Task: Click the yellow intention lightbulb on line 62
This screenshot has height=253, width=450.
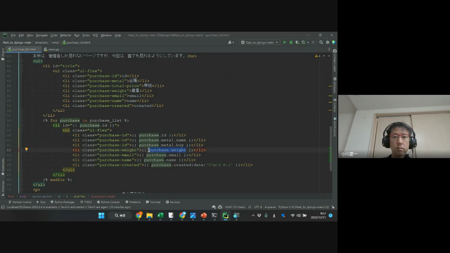Action: point(26,149)
